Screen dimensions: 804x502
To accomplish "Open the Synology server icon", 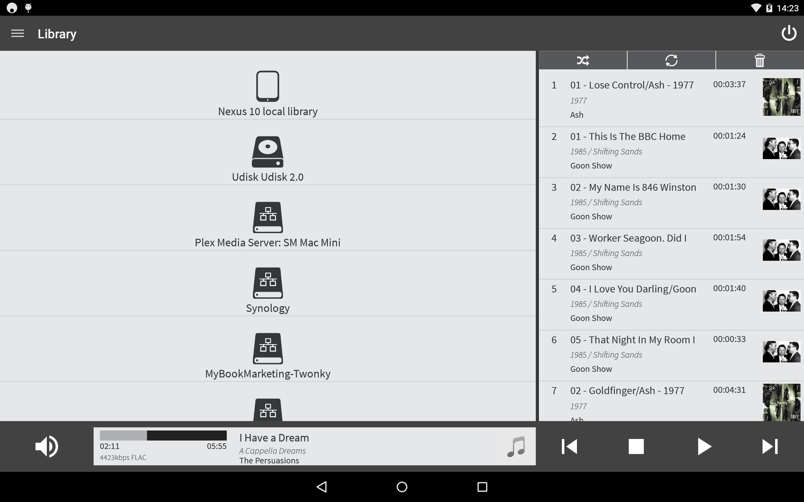I will [x=268, y=283].
